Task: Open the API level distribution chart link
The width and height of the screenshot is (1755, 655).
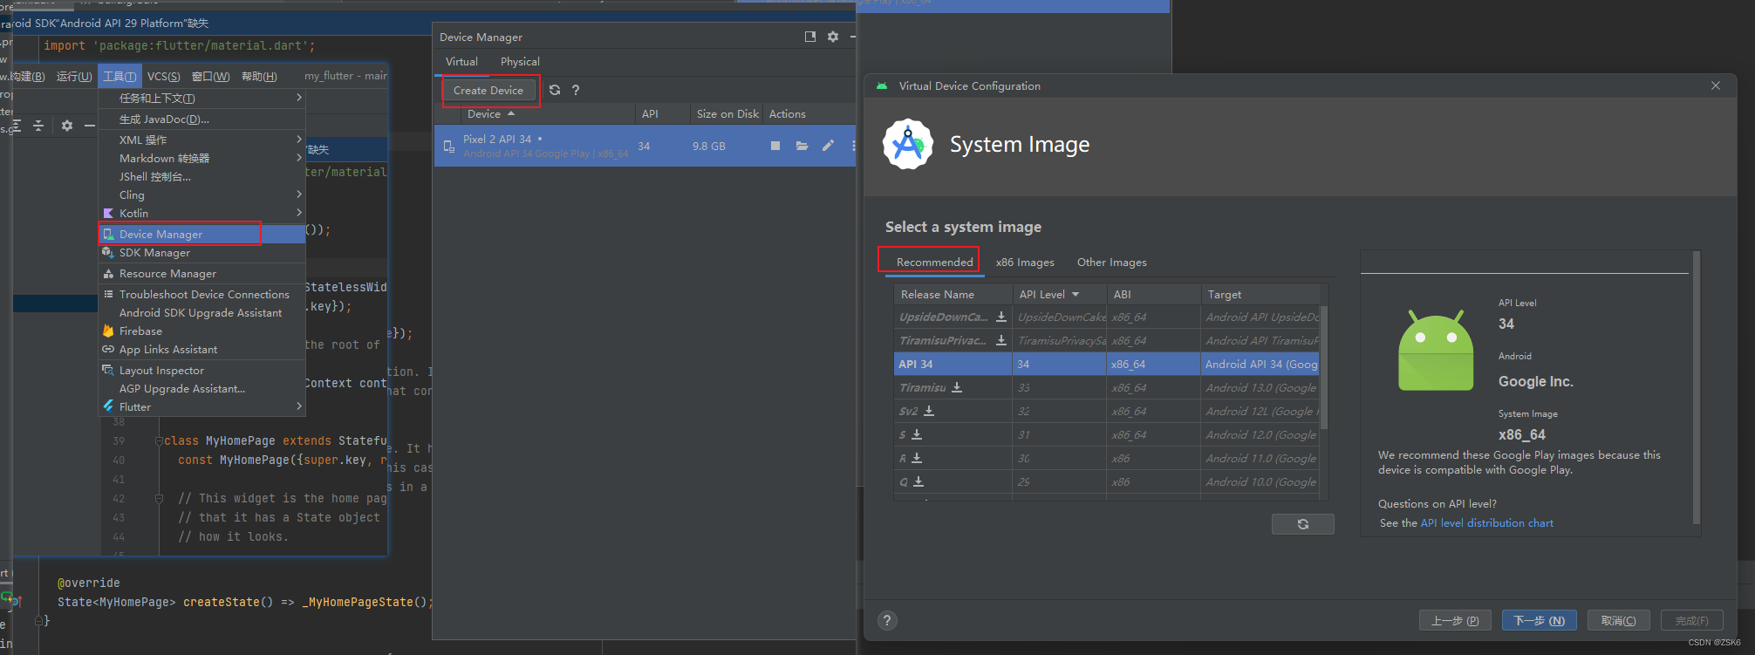Action: [1486, 523]
